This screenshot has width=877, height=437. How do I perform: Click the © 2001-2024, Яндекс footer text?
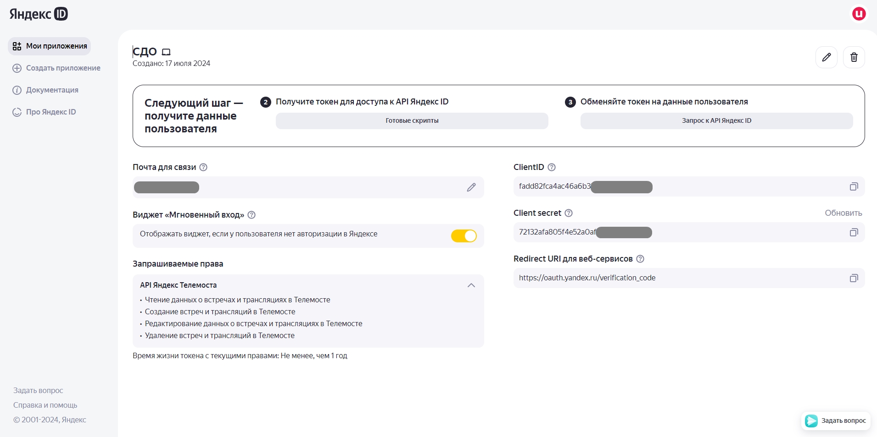50,420
